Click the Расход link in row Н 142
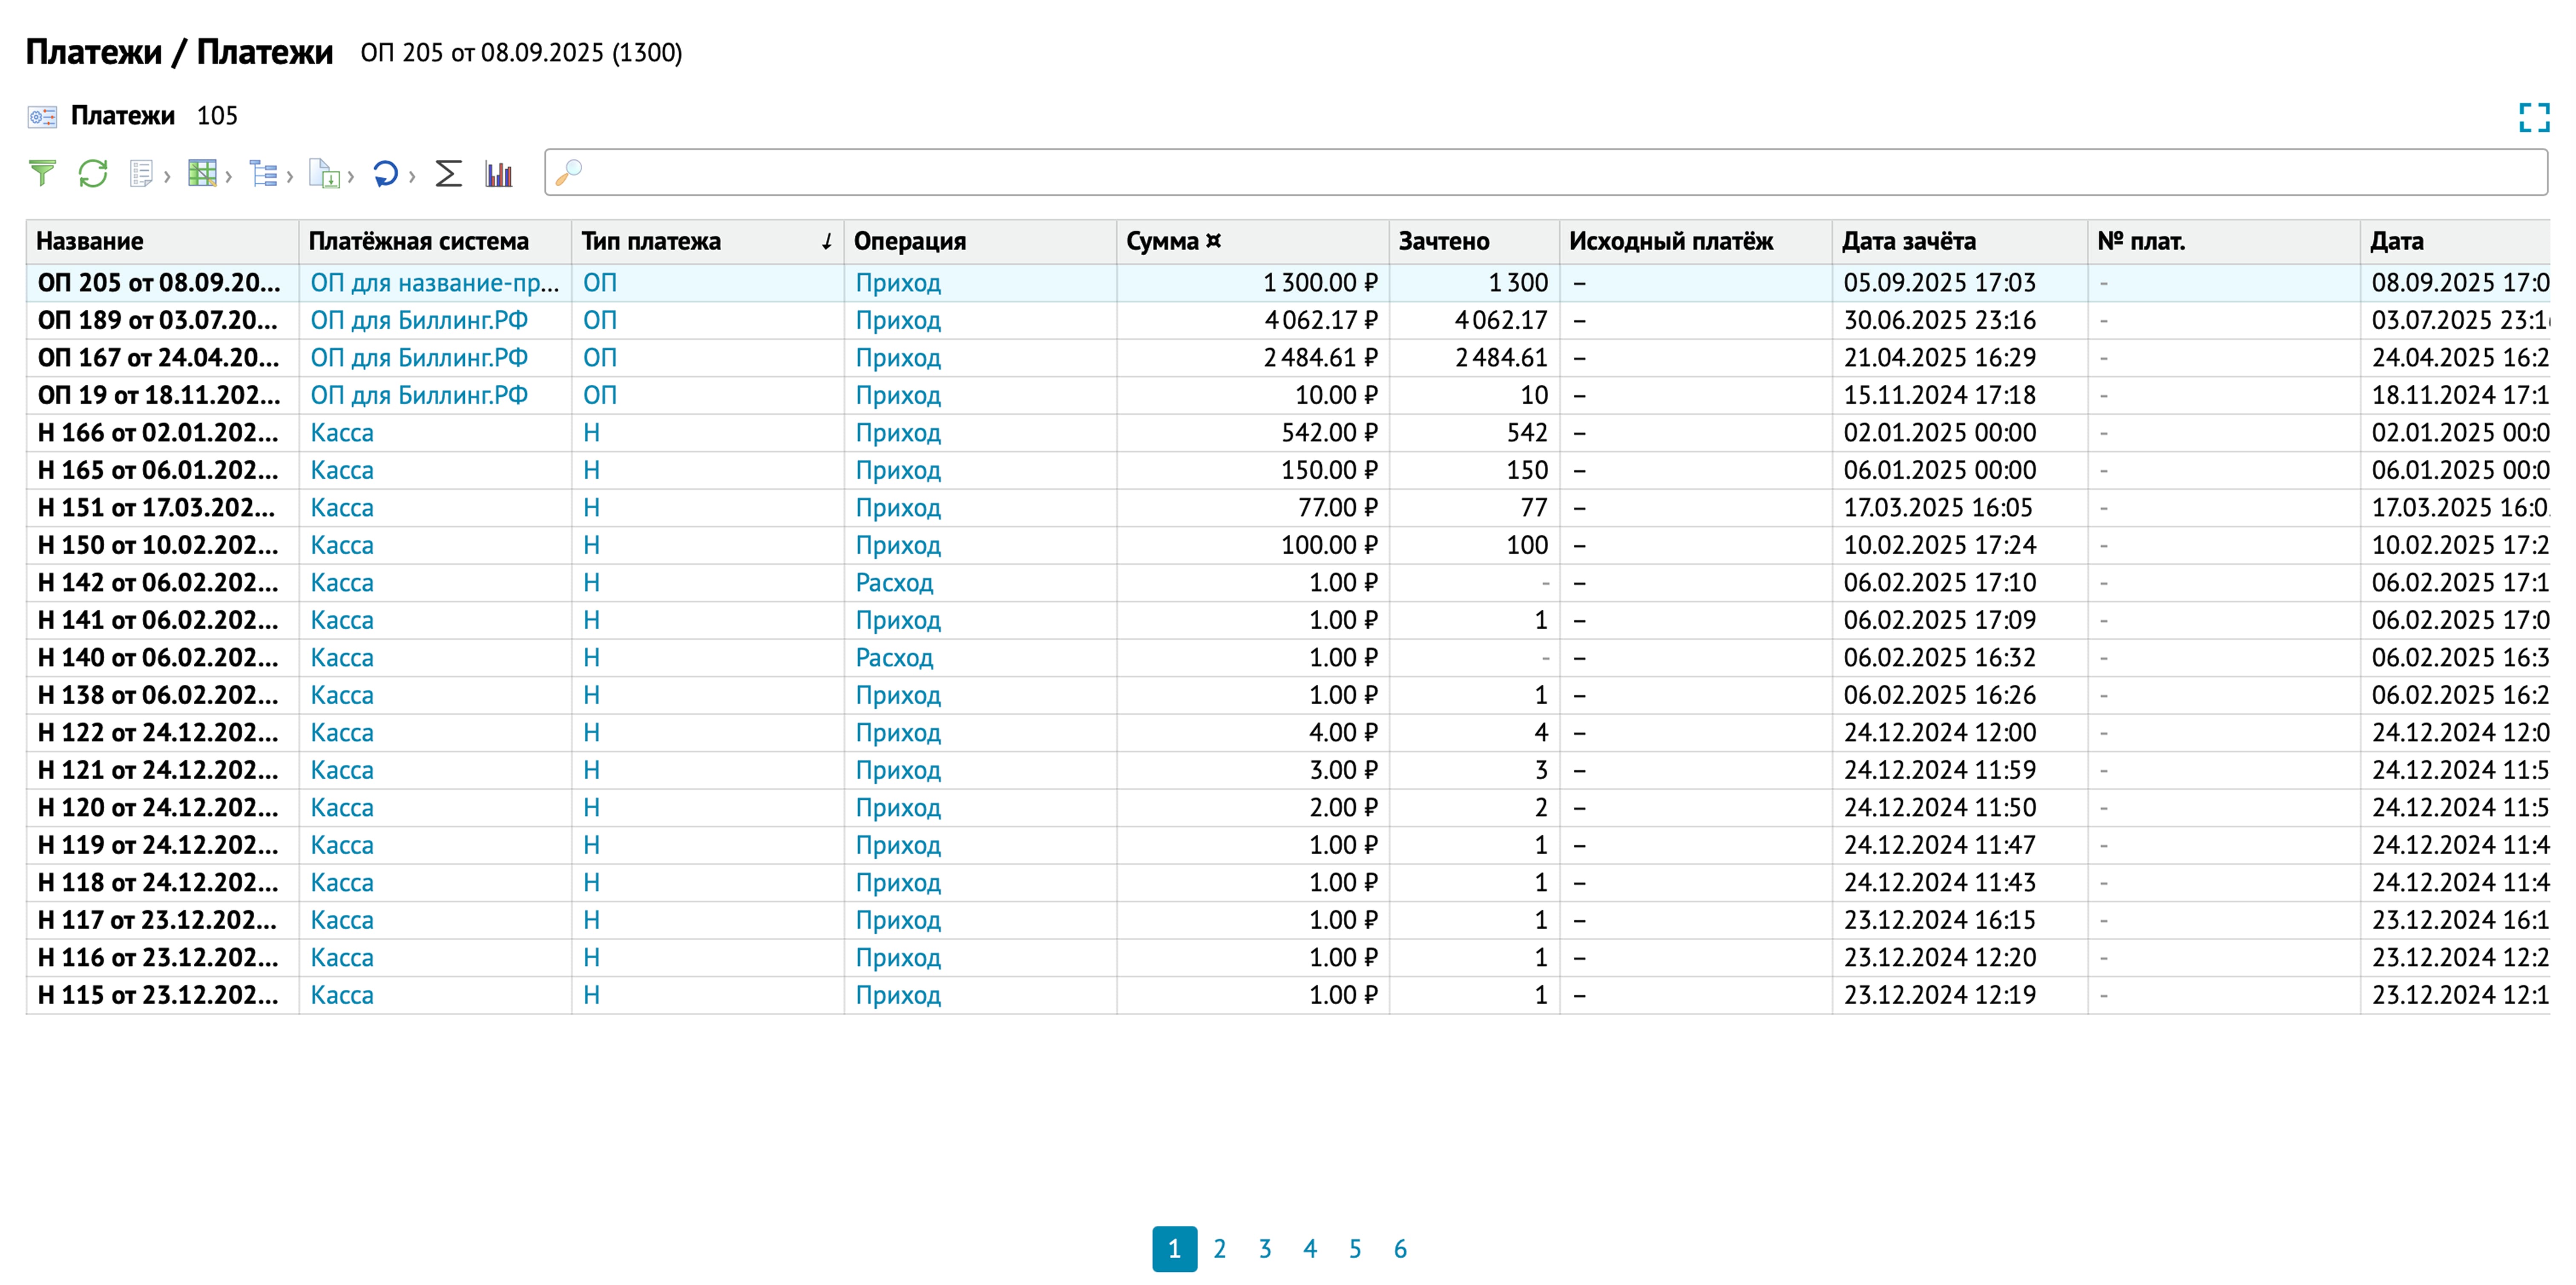2576x1285 pixels. point(894,583)
